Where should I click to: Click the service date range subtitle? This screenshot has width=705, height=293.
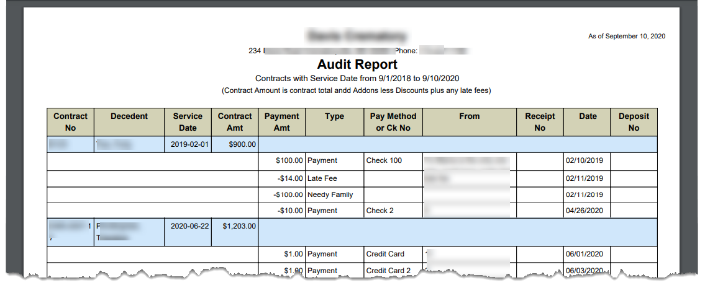click(x=357, y=78)
